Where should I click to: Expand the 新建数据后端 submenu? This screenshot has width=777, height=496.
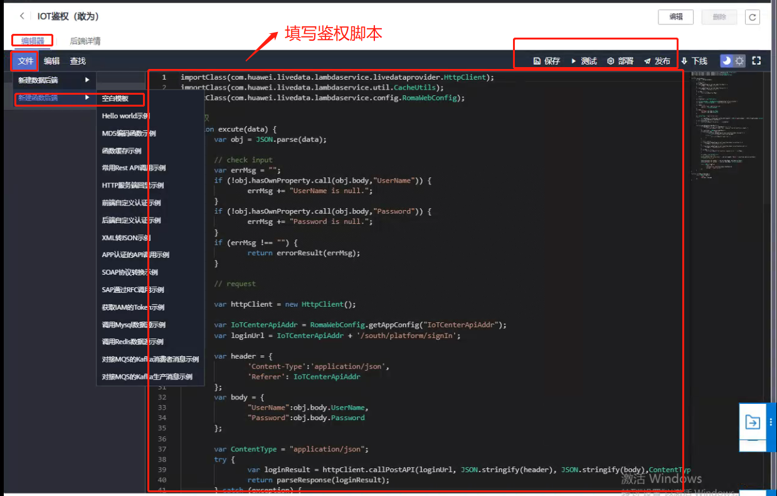[x=54, y=80]
